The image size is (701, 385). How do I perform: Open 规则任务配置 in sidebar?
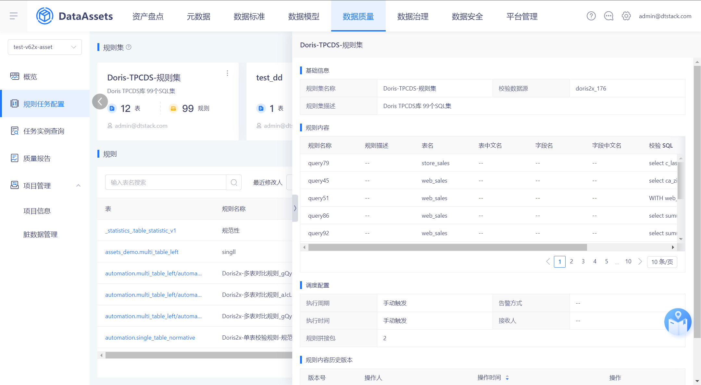pyautogui.click(x=45, y=104)
